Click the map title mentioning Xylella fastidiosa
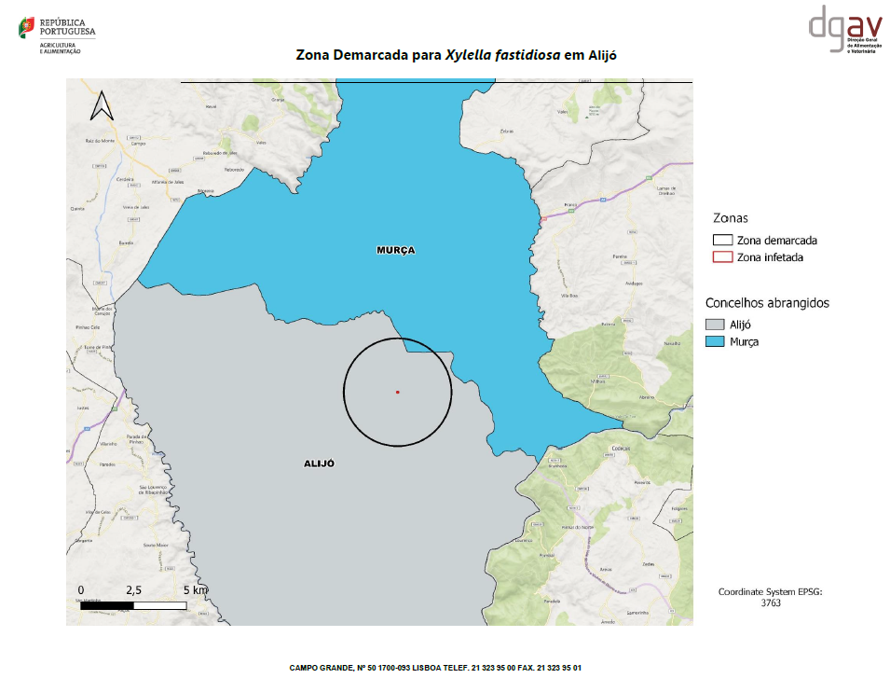890x692 pixels. pos(457,55)
